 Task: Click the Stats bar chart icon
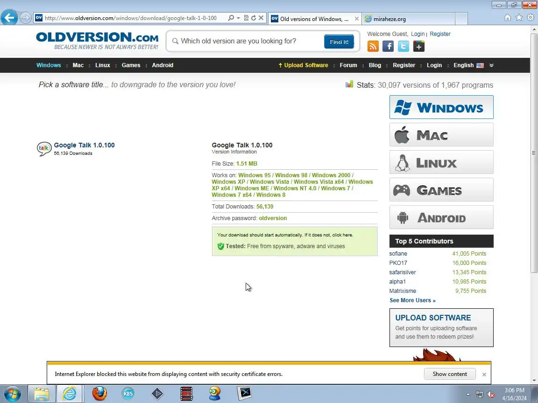349,84
